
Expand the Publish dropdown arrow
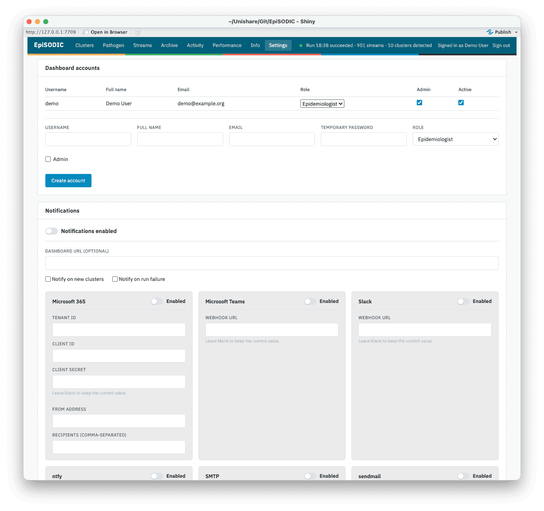click(x=516, y=32)
